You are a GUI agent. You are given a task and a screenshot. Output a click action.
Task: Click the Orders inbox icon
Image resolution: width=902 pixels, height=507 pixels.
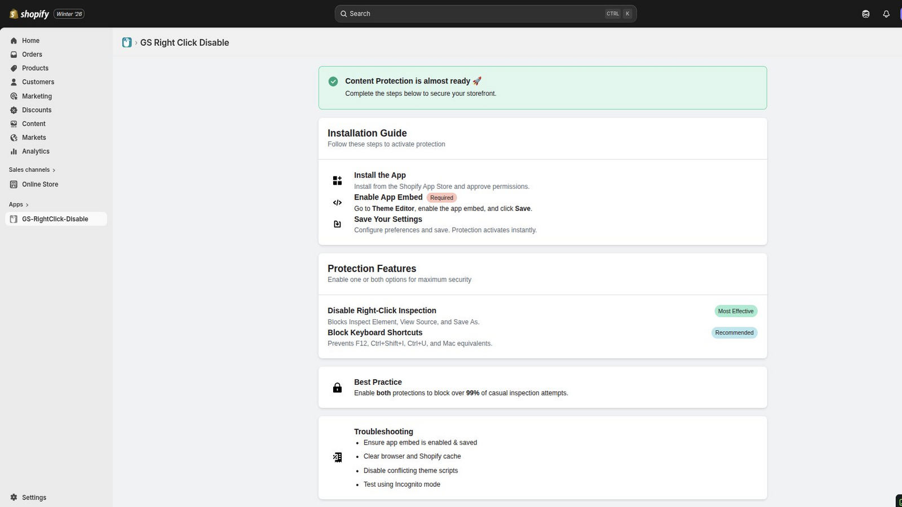pyautogui.click(x=14, y=55)
